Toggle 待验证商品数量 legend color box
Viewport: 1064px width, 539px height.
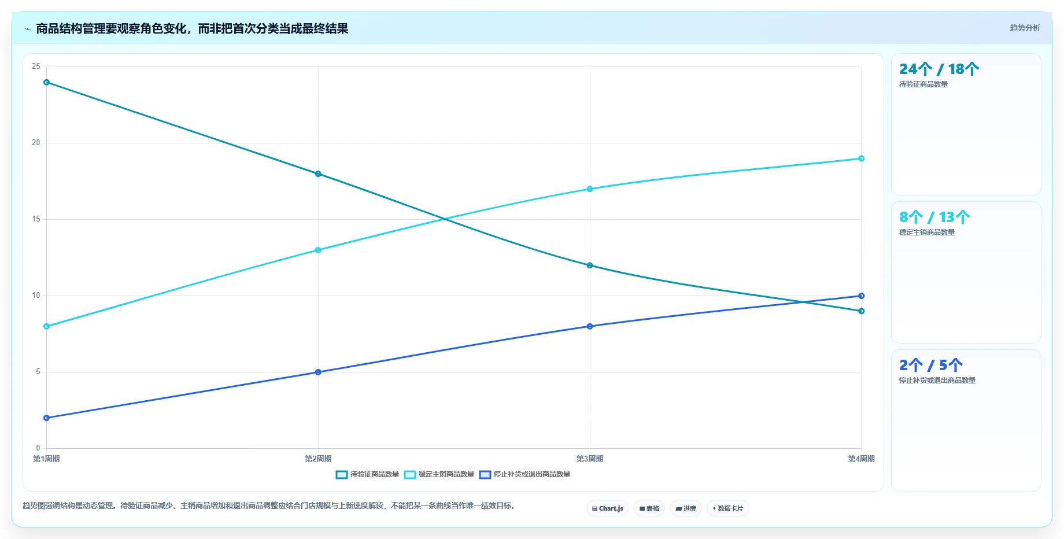pos(342,475)
